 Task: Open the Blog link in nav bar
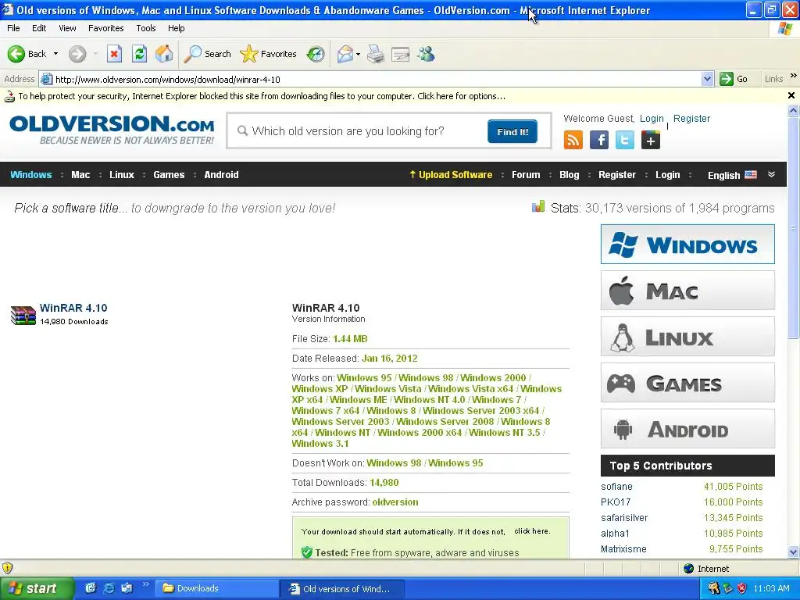tap(569, 174)
